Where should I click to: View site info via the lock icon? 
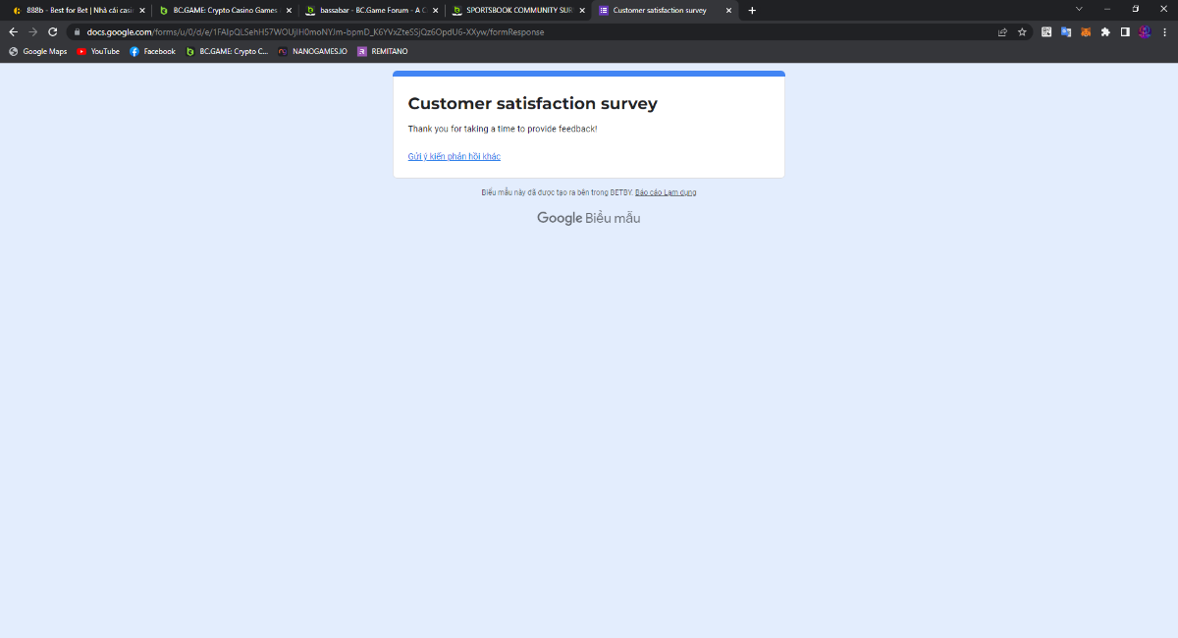(x=76, y=31)
